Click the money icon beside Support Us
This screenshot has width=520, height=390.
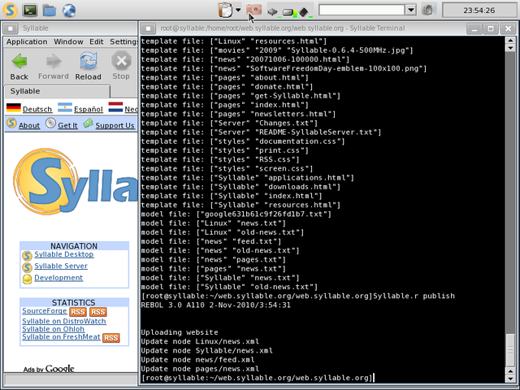tap(89, 123)
